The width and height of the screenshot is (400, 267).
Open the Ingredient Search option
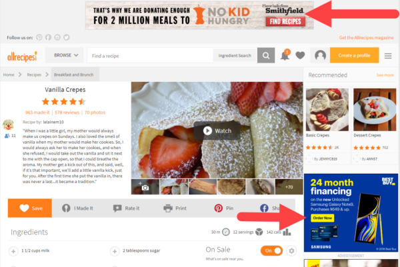coord(235,55)
